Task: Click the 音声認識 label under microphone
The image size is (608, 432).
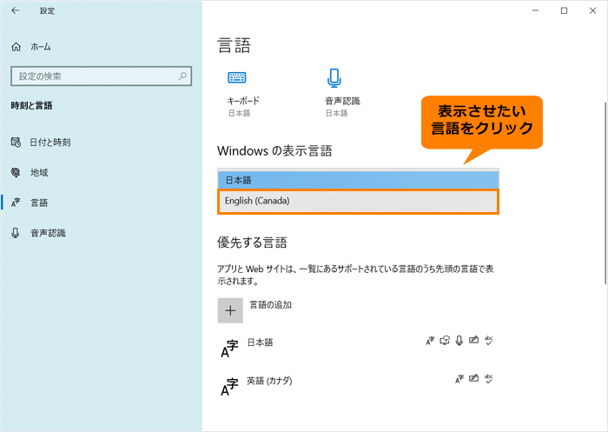Action: coord(342,101)
